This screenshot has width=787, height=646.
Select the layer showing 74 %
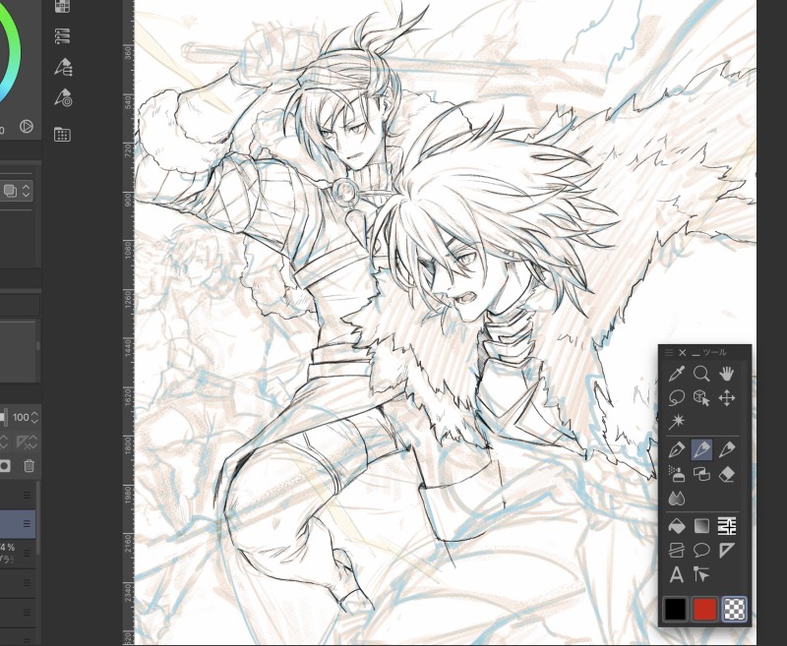tap(18, 554)
